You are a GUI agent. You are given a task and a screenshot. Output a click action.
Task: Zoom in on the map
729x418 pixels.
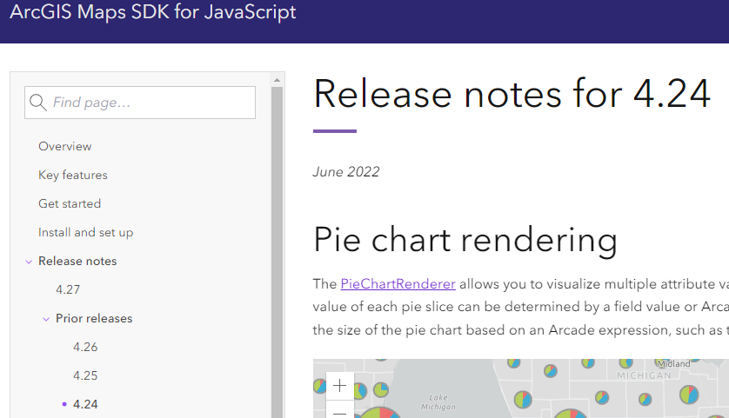tap(340, 386)
